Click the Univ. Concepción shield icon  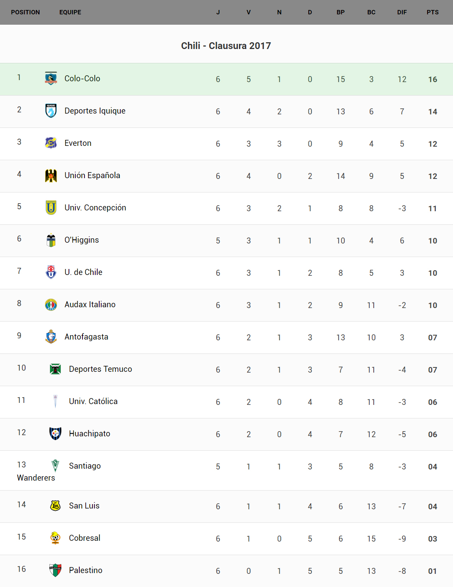(51, 208)
